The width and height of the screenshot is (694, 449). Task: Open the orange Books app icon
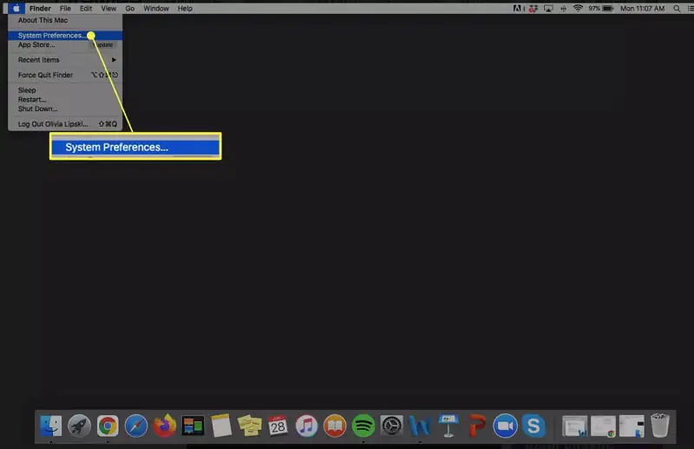[x=335, y=426]
